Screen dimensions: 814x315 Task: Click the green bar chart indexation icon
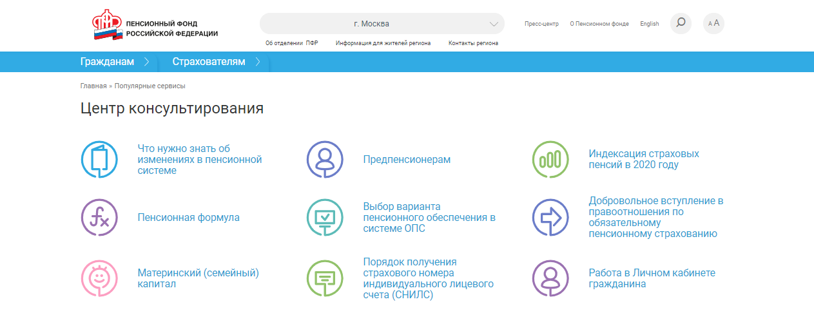point(550,159)
